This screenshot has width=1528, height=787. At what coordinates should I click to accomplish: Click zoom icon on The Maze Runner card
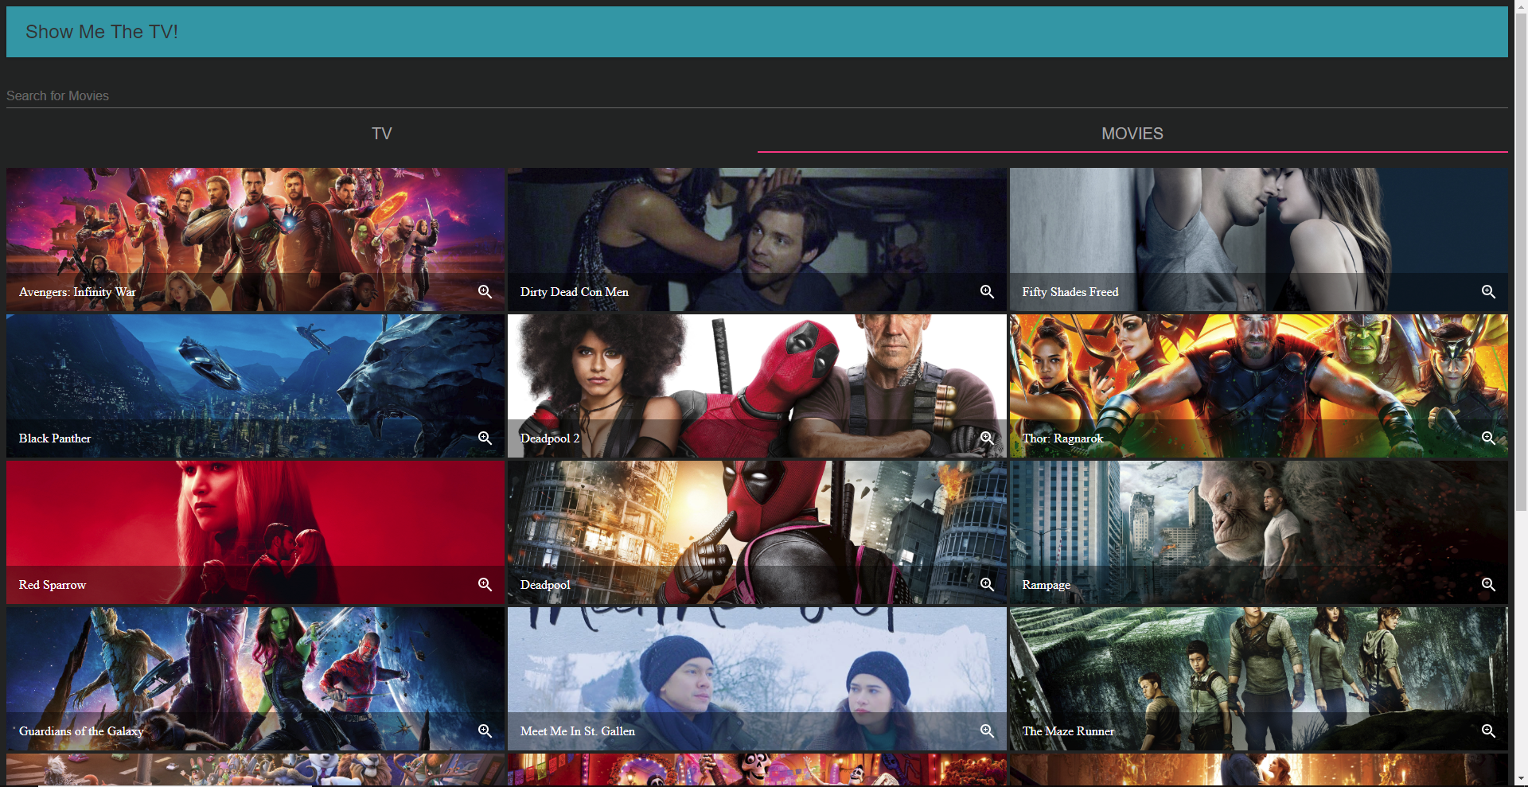coord(1488,731)
